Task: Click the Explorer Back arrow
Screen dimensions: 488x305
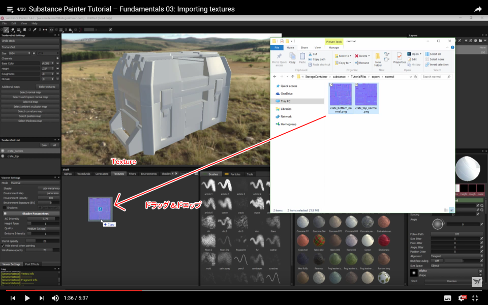Action: click(274, 77)
